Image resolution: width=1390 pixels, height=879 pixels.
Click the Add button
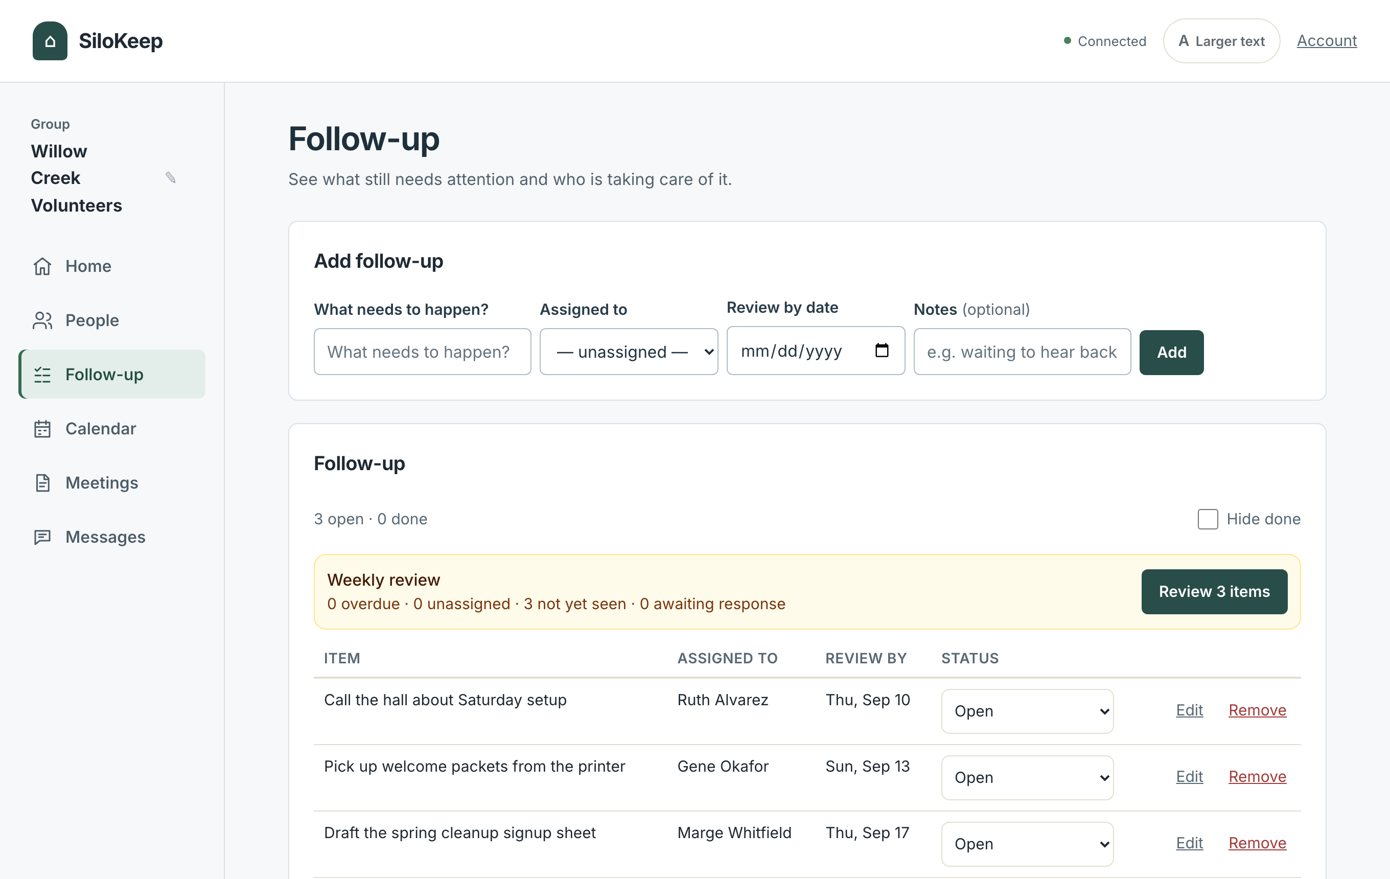[1171, 352]
